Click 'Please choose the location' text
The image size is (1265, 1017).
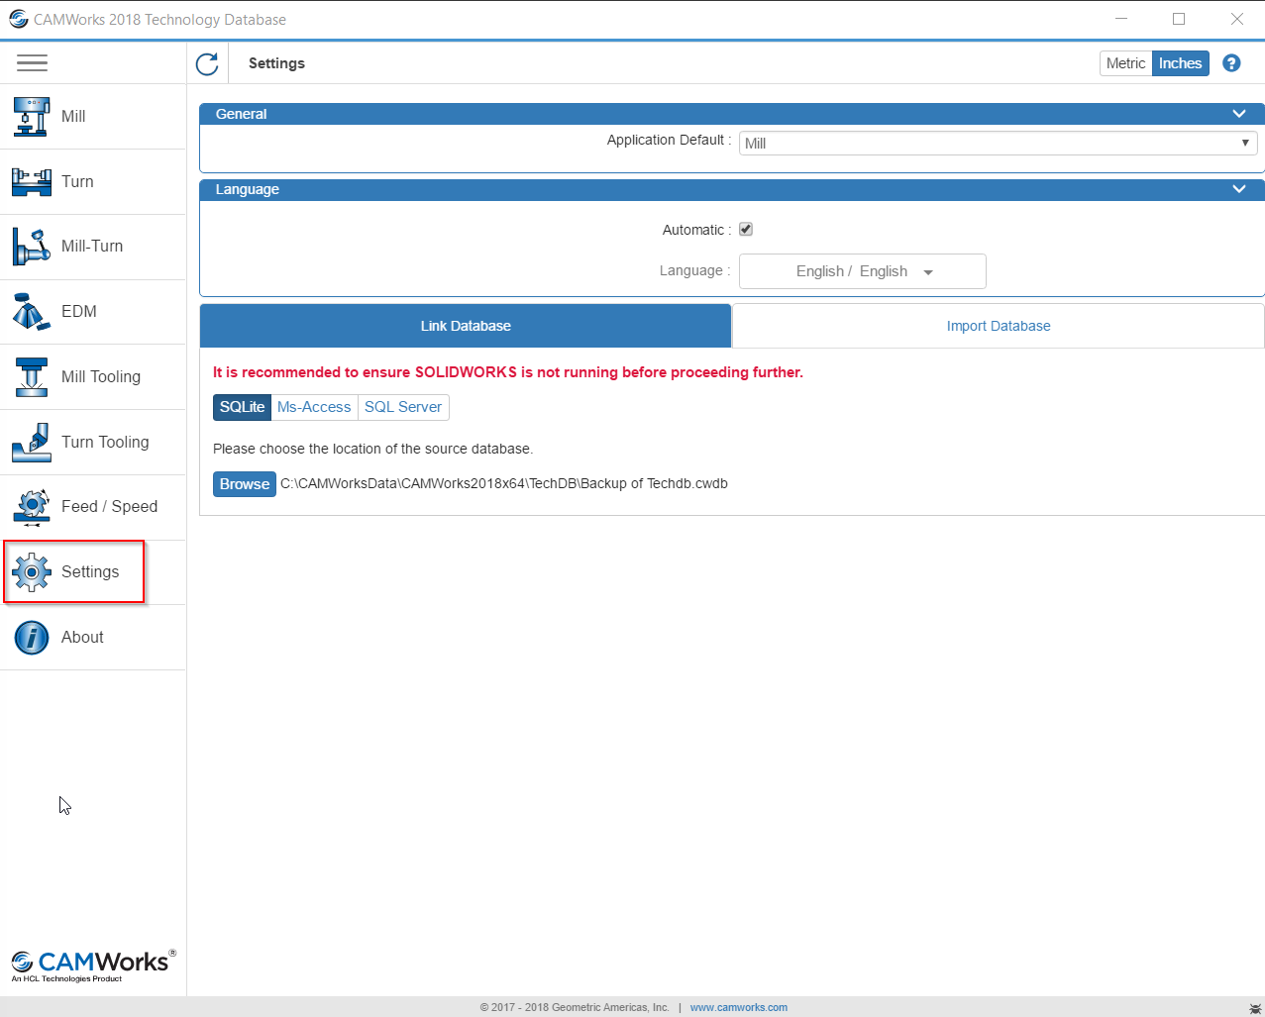click(x=372, y=449)
